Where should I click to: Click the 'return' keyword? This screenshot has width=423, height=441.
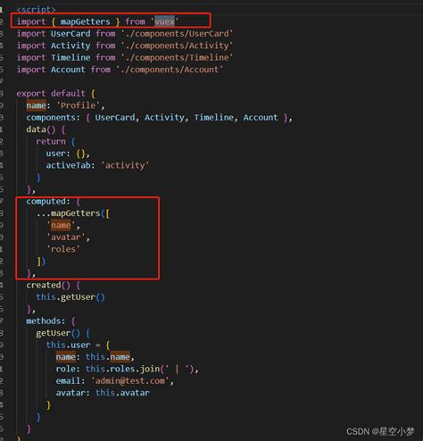[51, 141]
